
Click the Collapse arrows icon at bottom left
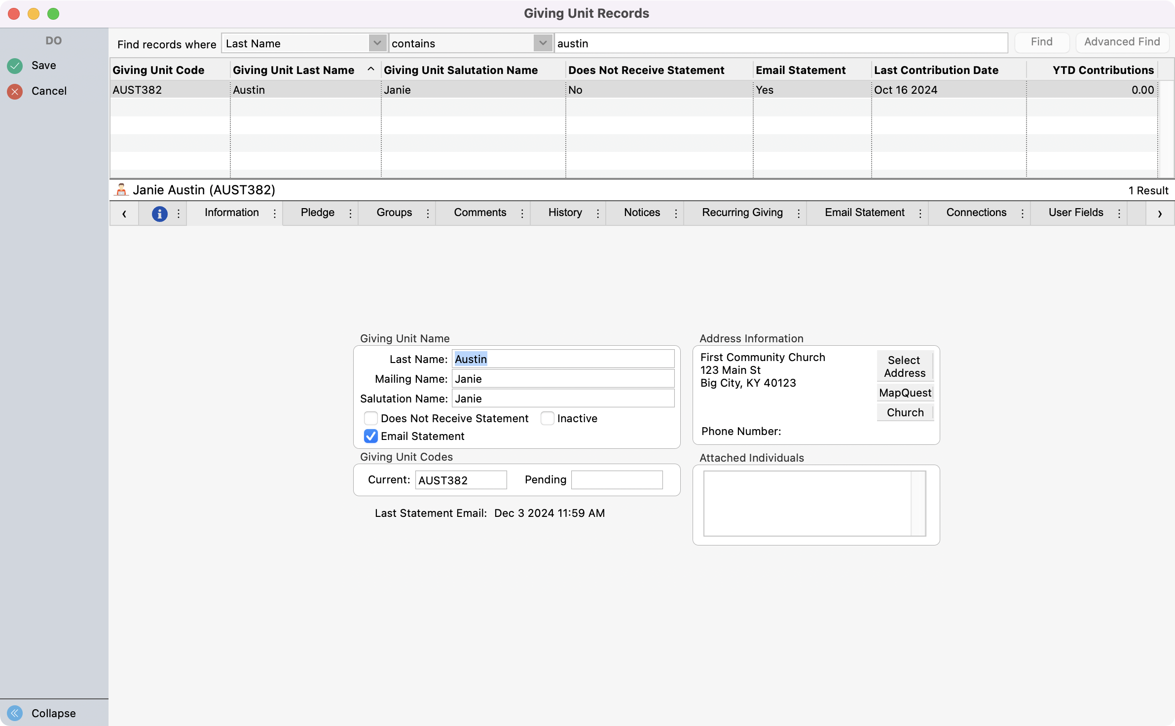point(14,713)
